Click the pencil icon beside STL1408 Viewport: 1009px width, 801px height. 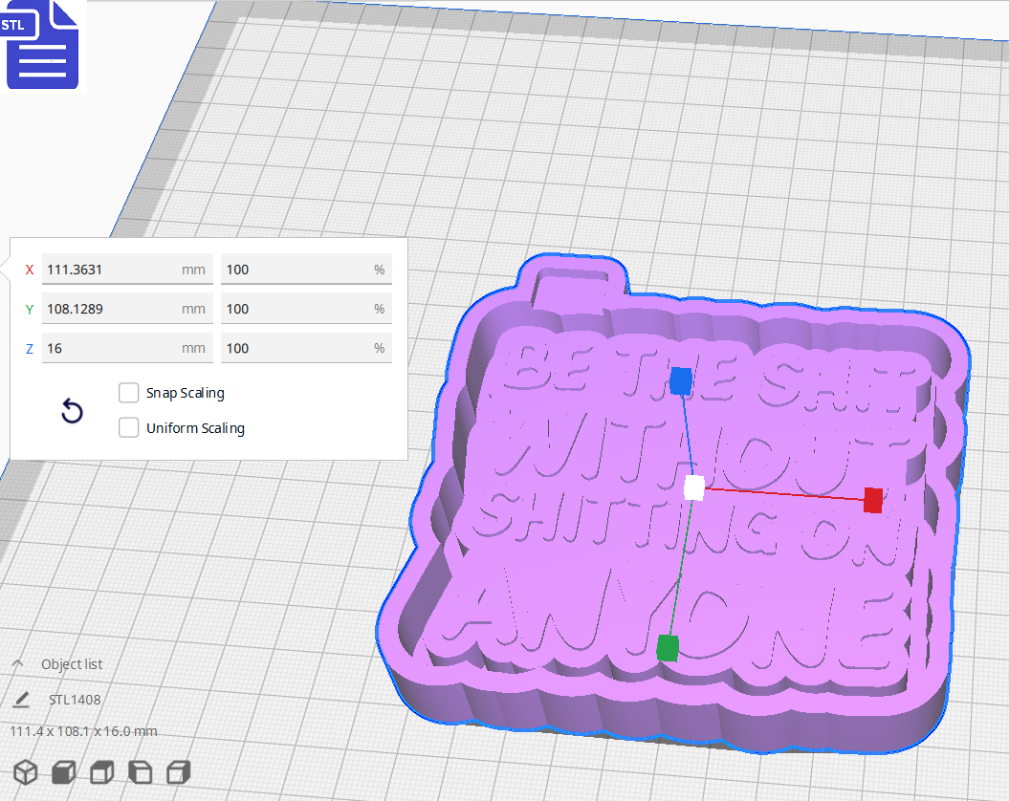coord(21,700)
